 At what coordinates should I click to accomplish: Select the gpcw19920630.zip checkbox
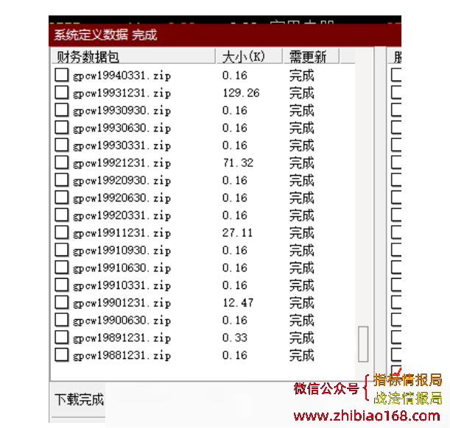62,197
